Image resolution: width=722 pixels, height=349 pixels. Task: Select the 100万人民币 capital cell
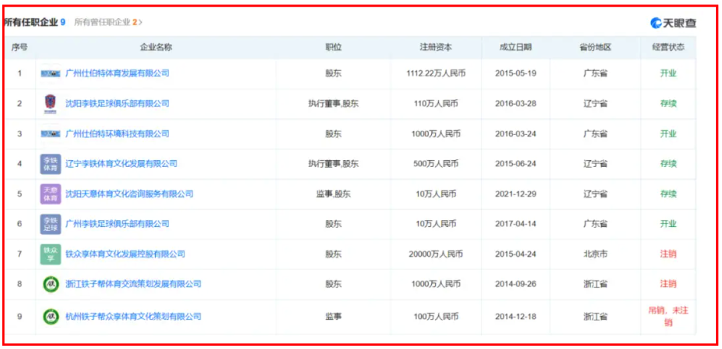(x=436, y=316)
